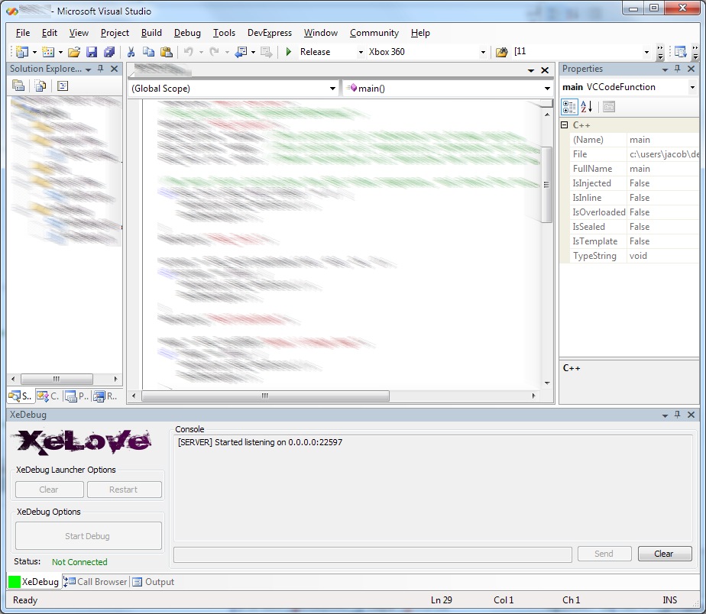Open the main VCCodeFunction object dropdown
This screenshot has height=614, width=706.
tap(692, 87)
